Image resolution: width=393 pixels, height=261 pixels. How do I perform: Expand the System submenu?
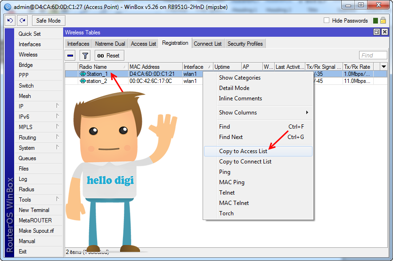click(57, 147)
